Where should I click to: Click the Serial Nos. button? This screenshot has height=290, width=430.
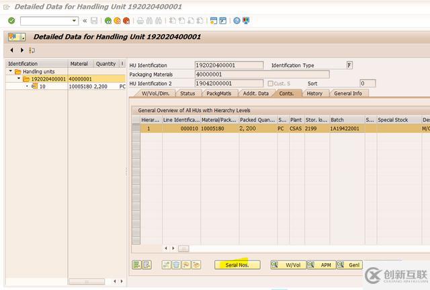237,265
